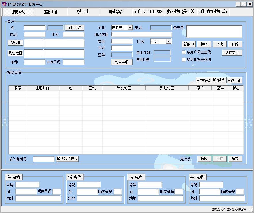Click the 车种 input field
This screenshot has height=213, width=254.
(x=35, y=62)
